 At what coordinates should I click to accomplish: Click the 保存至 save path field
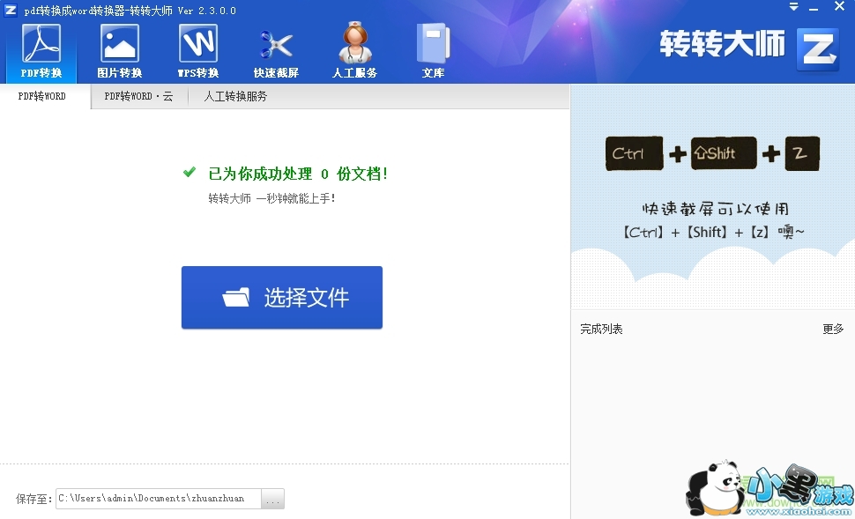point(159,499)
